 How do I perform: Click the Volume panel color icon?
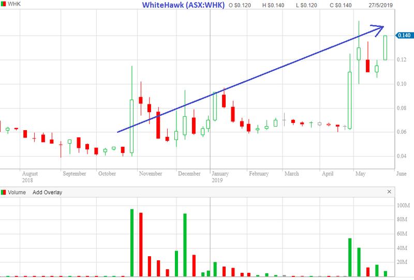(x=3, y=192)
